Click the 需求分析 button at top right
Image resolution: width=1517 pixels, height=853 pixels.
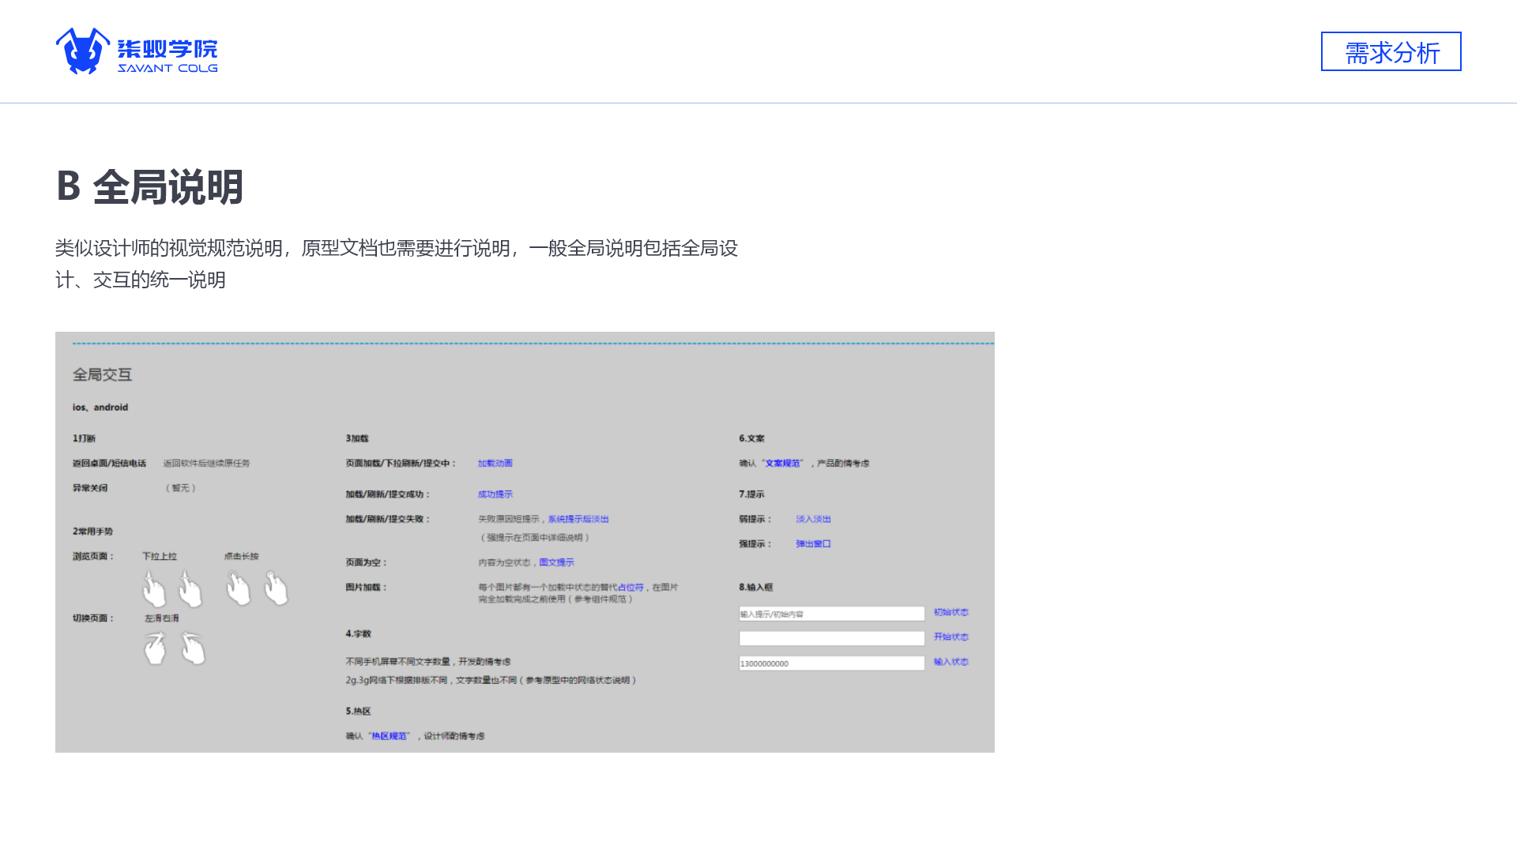1391,52
